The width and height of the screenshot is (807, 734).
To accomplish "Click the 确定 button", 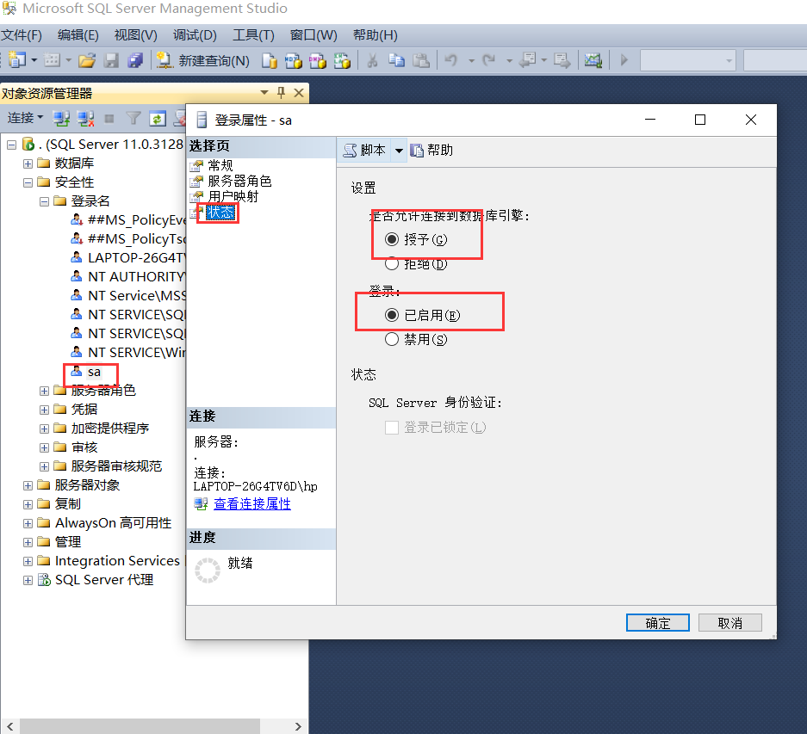I will coord(658,623).
